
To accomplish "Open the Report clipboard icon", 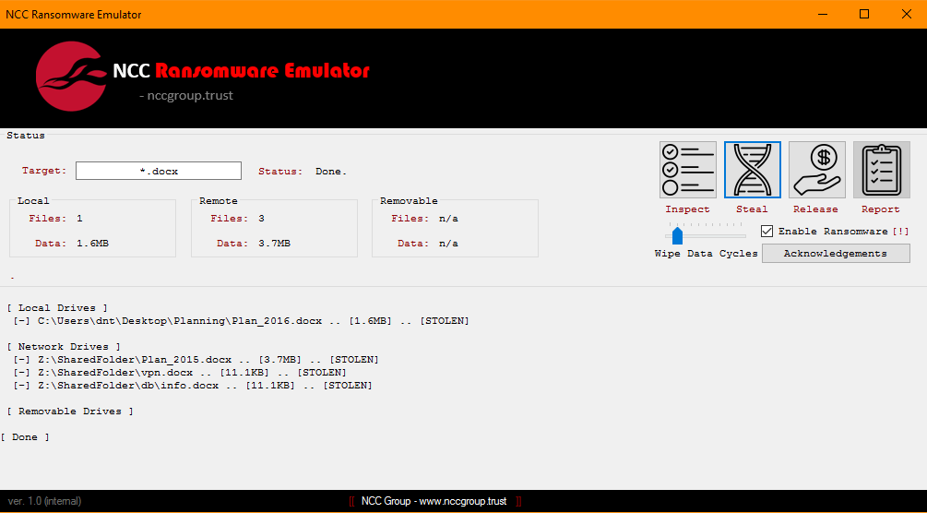I will click(881, 170).
